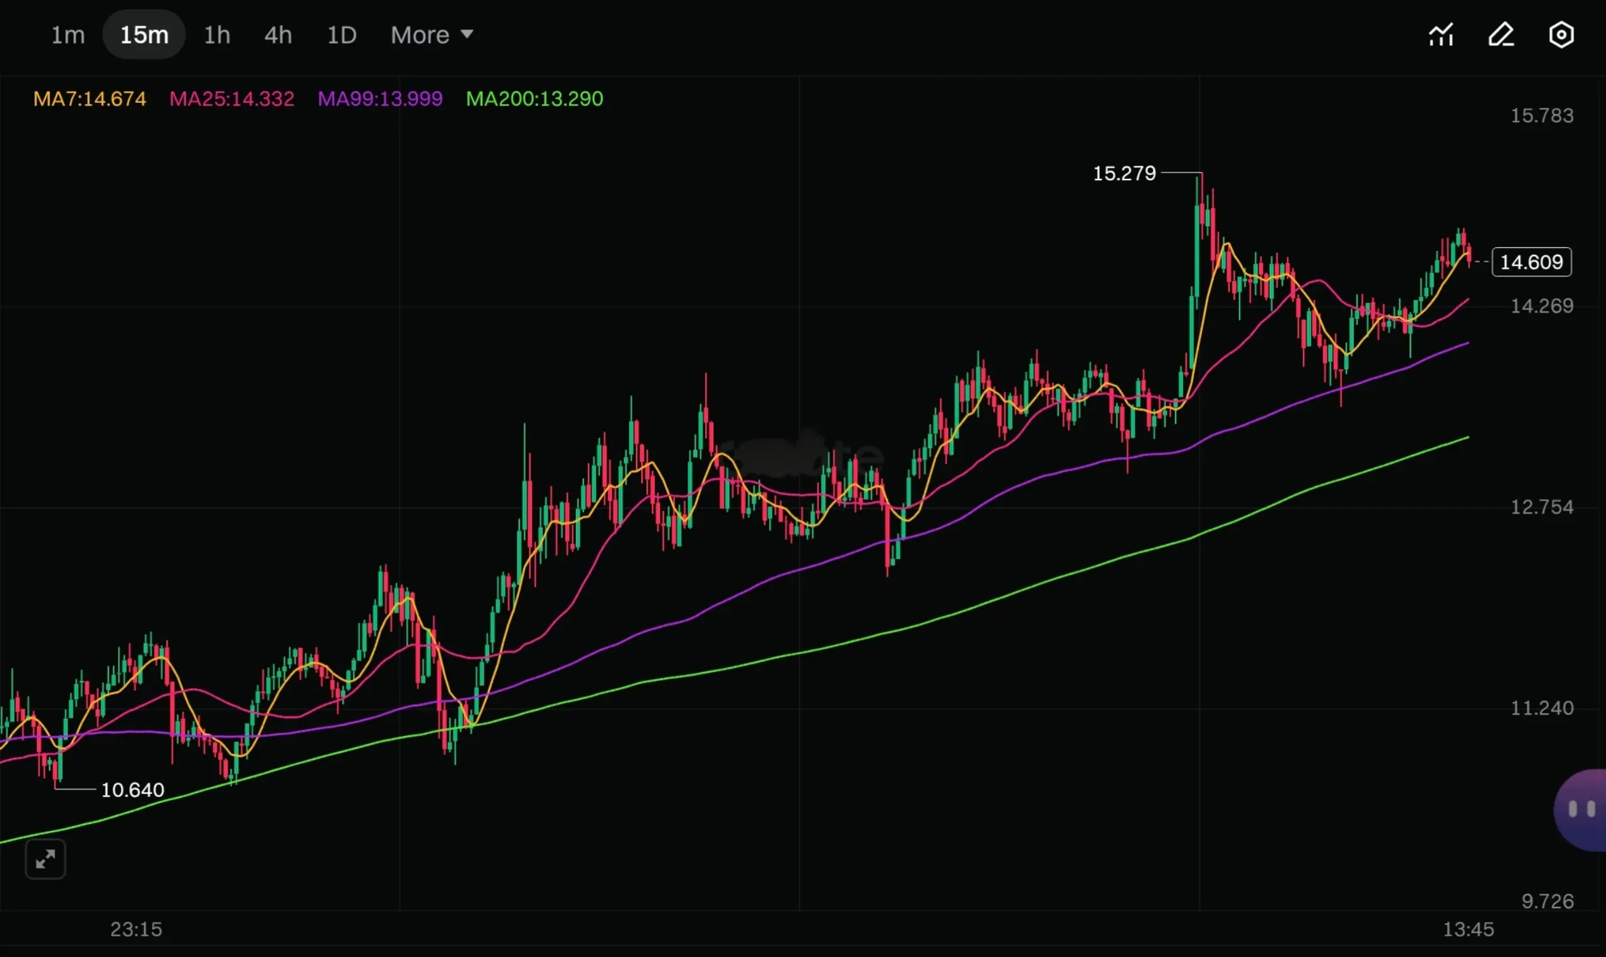Viewport: 1606px width, 957px height.
Task: Switch to 1D timeframe
Action: (341, 35)
